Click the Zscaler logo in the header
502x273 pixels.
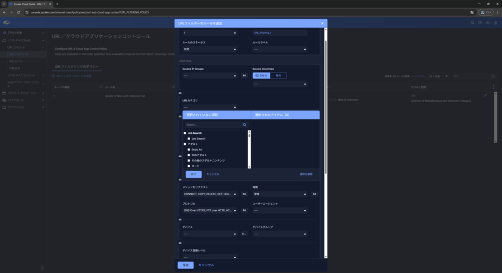(x=6, y=23)
